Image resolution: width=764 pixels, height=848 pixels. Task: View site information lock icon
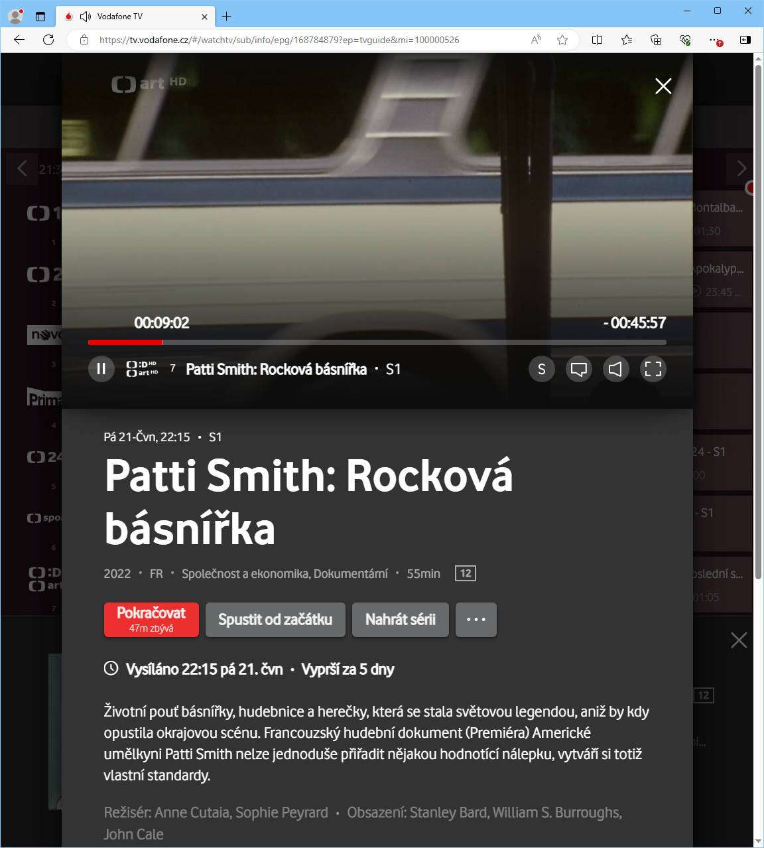(x=84, y=40)
